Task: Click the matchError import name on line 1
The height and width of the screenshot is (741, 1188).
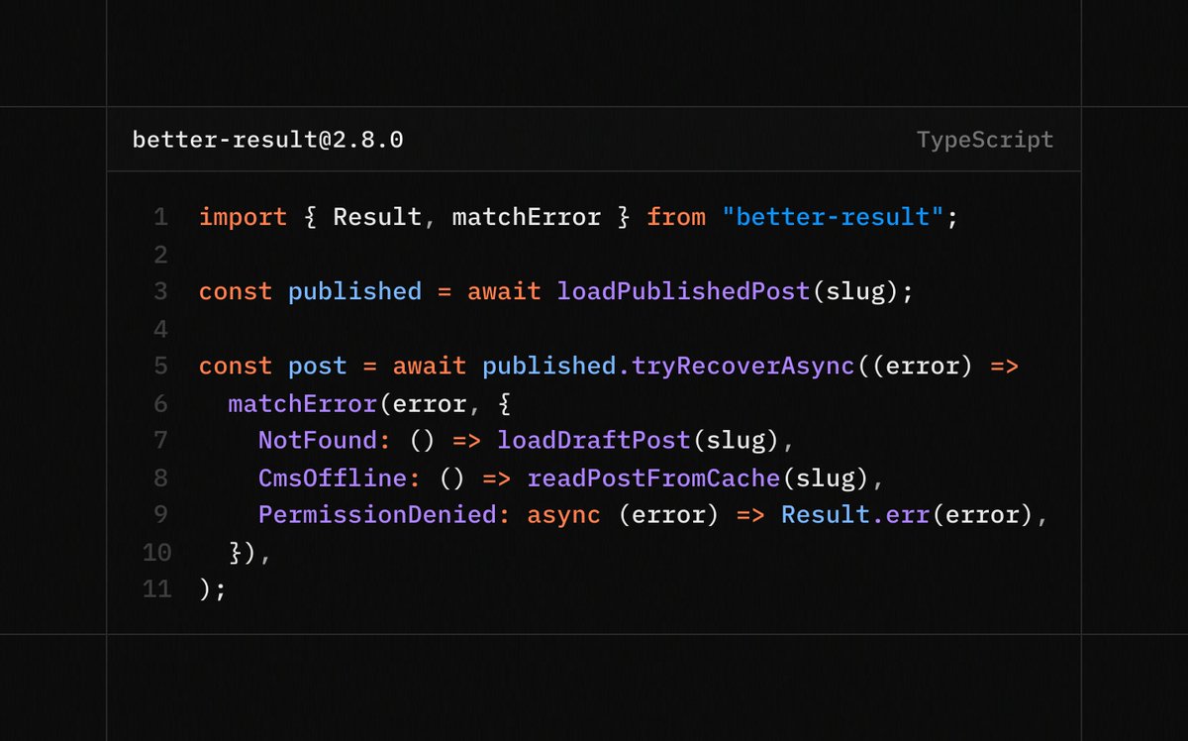Action: [527, 217]
